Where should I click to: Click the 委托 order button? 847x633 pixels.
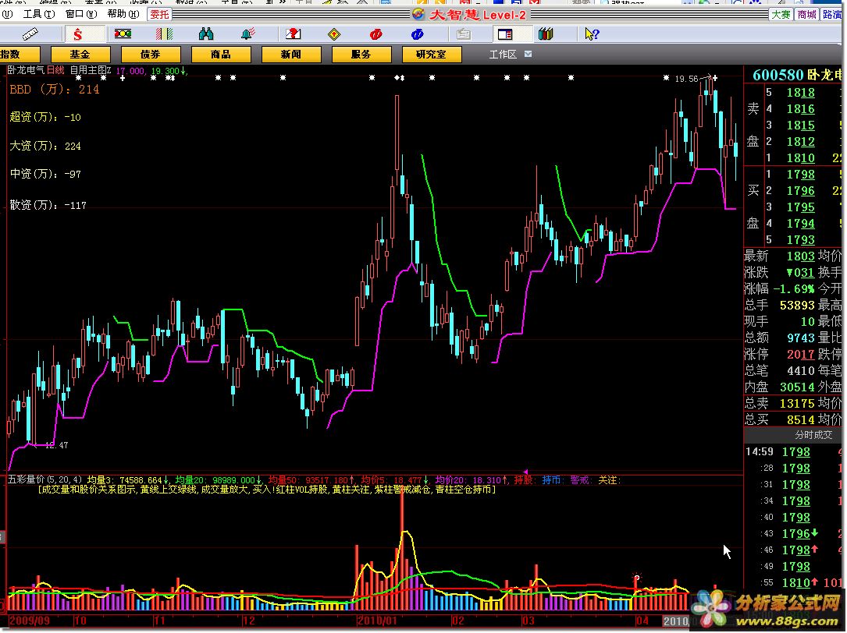pos(158,14)
